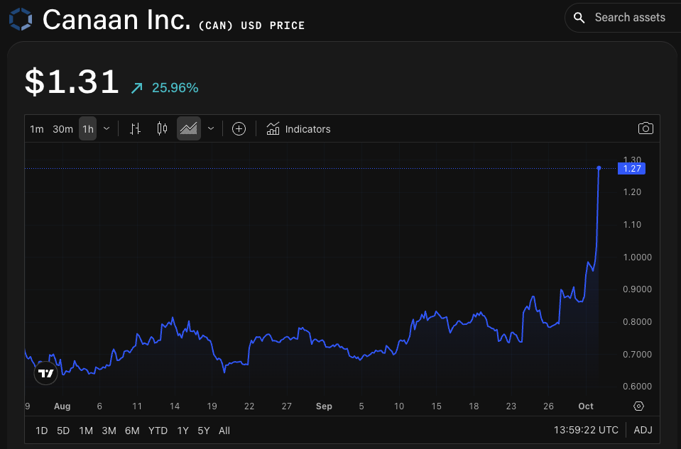Click the compare plus icon
This screenshot has width=681, height=449.
click(239, 128)
